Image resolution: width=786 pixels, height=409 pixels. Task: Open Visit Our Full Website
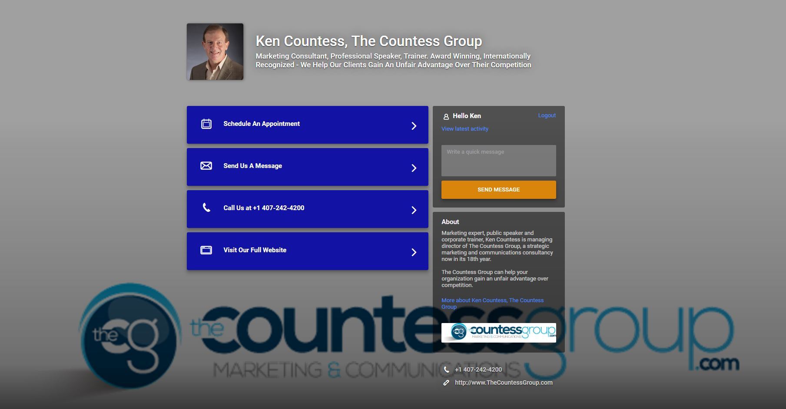click(x=308, y=251)
